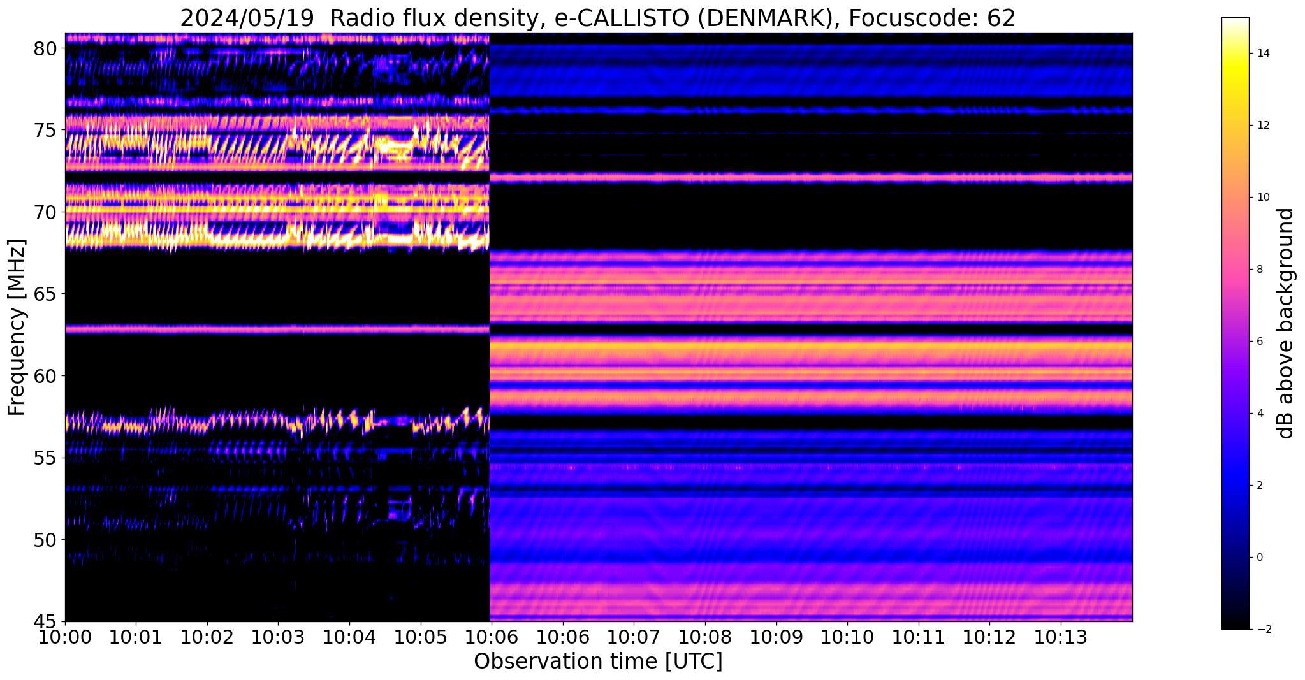Select the 60 tick on the frequency axis

coord(45,376)
